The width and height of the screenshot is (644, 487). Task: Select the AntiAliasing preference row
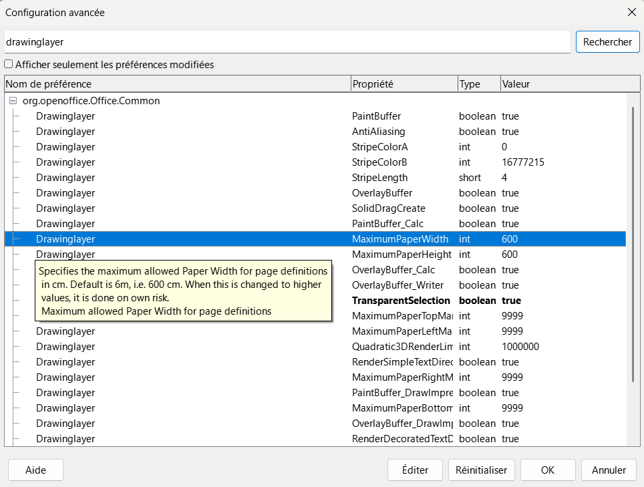[x=315, y=132]
